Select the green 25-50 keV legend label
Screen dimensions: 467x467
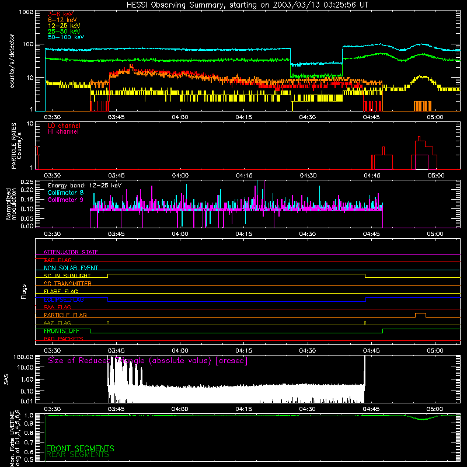[x=64, y=32]
